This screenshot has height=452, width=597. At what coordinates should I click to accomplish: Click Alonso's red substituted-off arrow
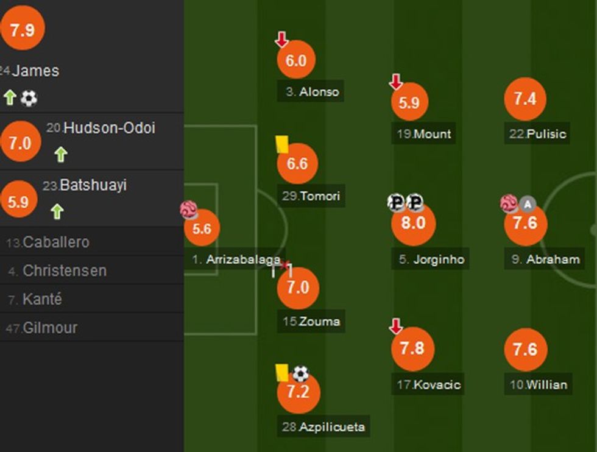pos(281,40)
